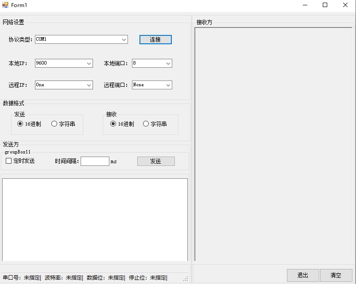The image size is (356, 284).
Task: Click the 串口号: 未指定 status label
Action: (22, 278)
